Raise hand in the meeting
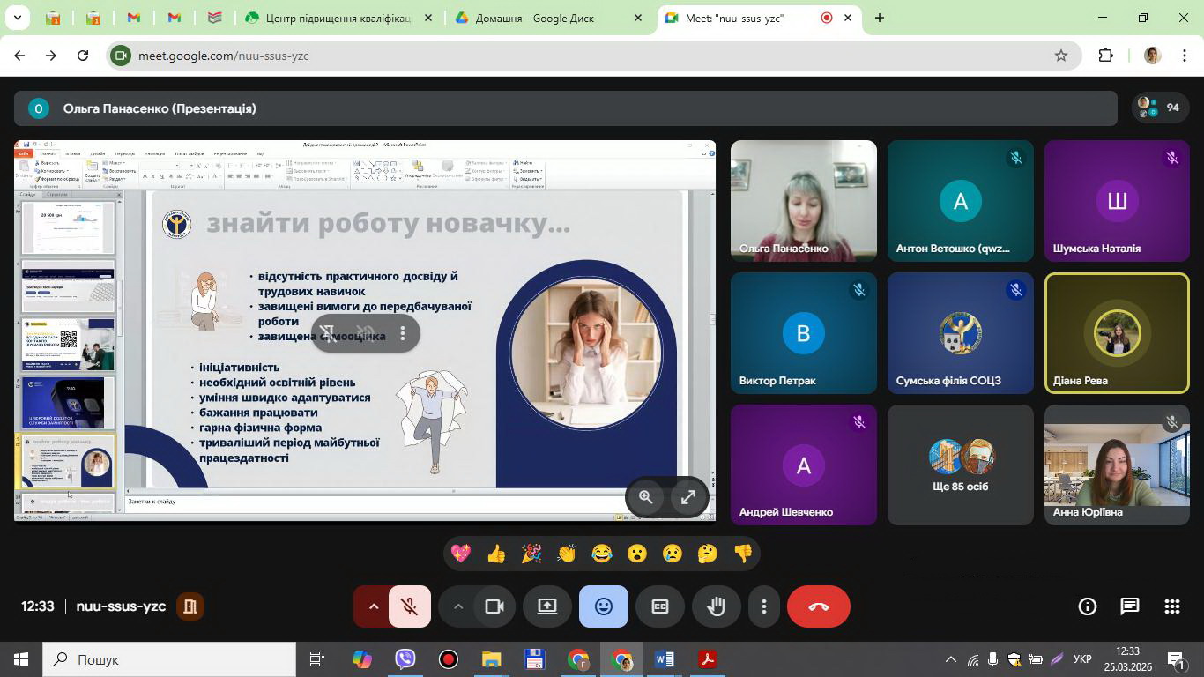 pyautogui.click(x=716, y=606)
